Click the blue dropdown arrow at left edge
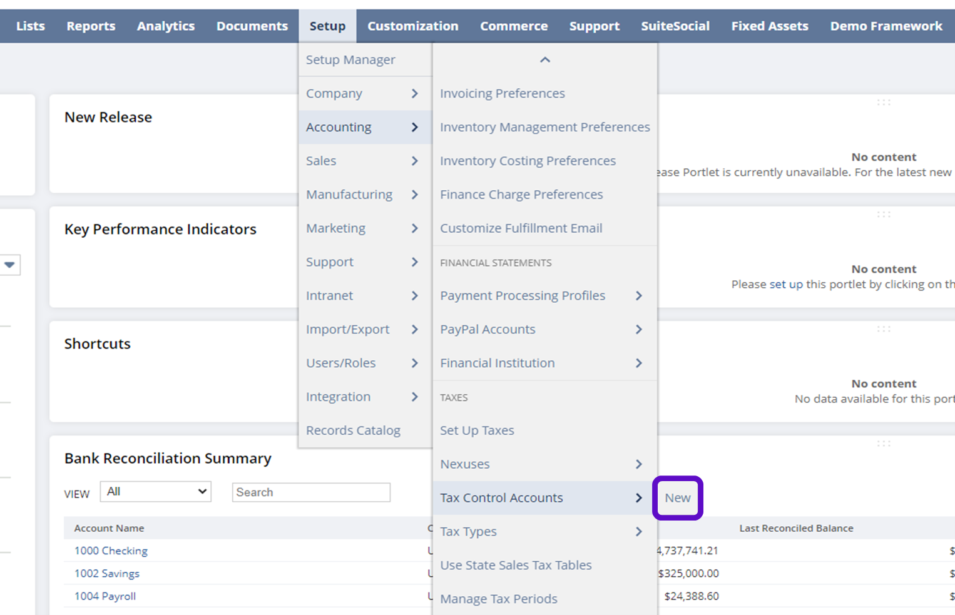 [9, 265]
